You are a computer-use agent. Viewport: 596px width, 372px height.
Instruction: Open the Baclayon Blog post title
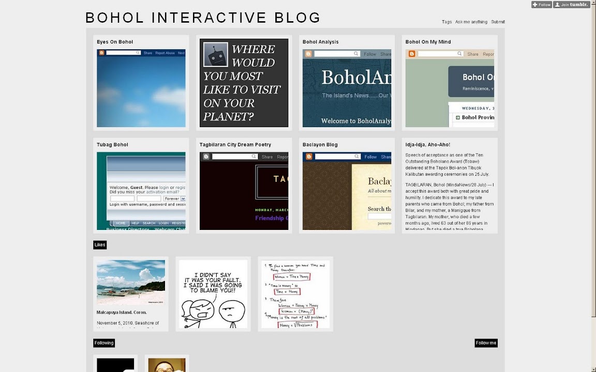[320, 145]
